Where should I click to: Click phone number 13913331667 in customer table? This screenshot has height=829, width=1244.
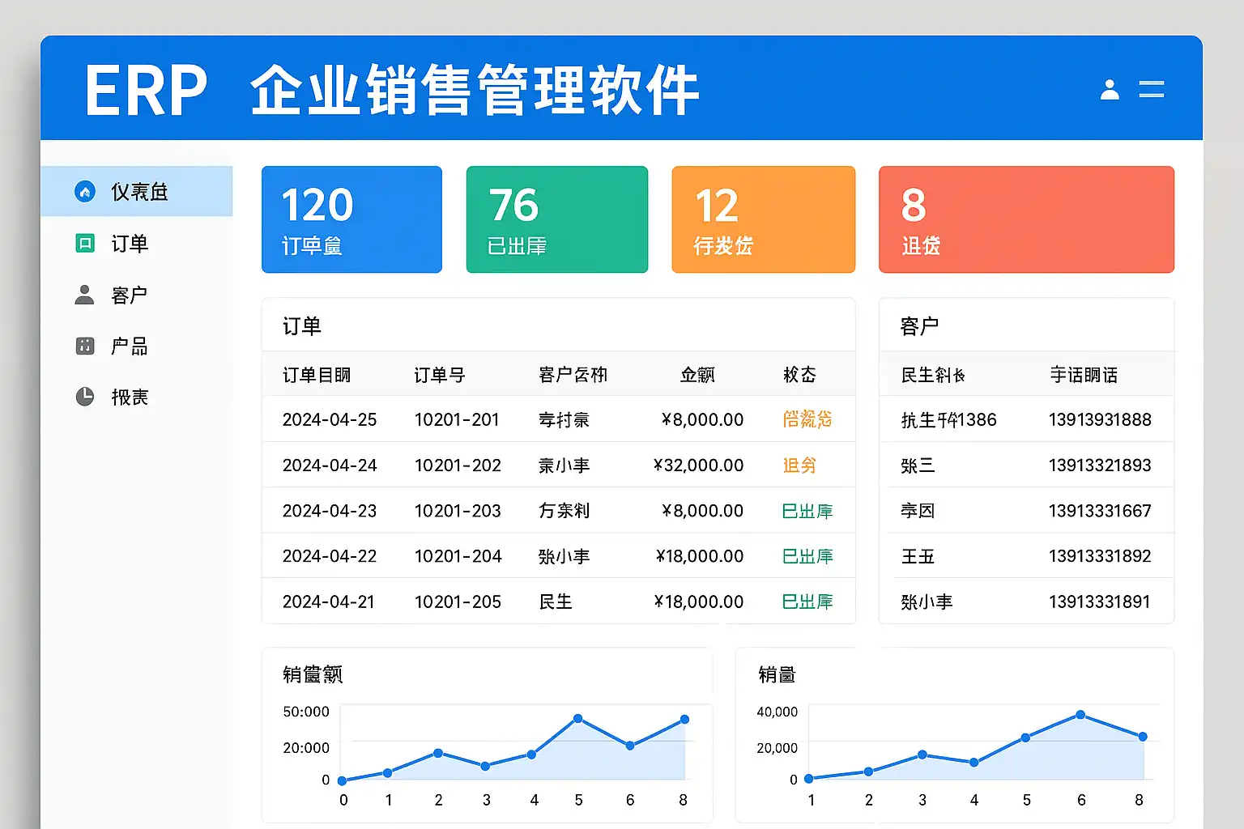1099,511
